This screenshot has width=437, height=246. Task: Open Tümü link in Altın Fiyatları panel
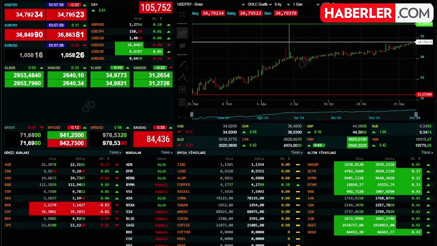coord(427,153)
